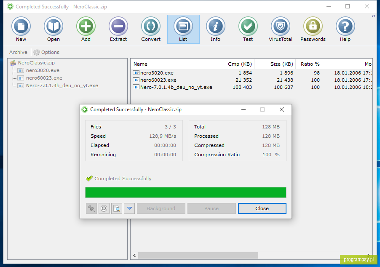Click the horizontal scrollbar in the file list
380x267 pixels.
[x=198, y=255]
